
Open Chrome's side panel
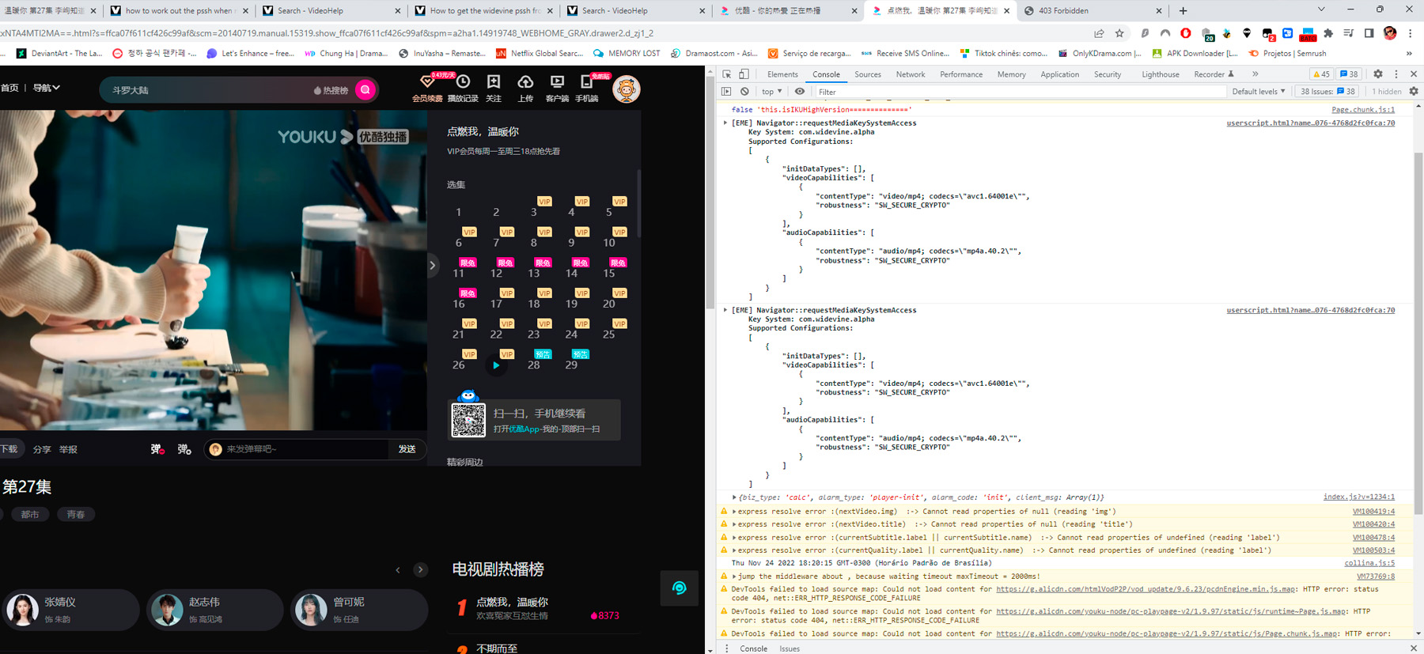click(1369, 33)
